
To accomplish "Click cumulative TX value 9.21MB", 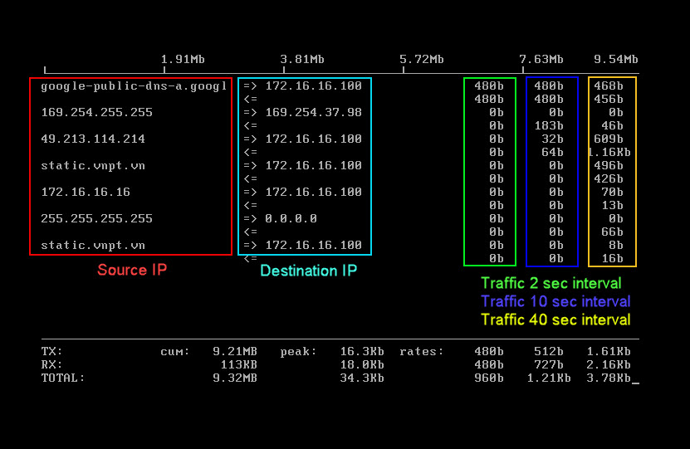I will [x=235, y=351].
